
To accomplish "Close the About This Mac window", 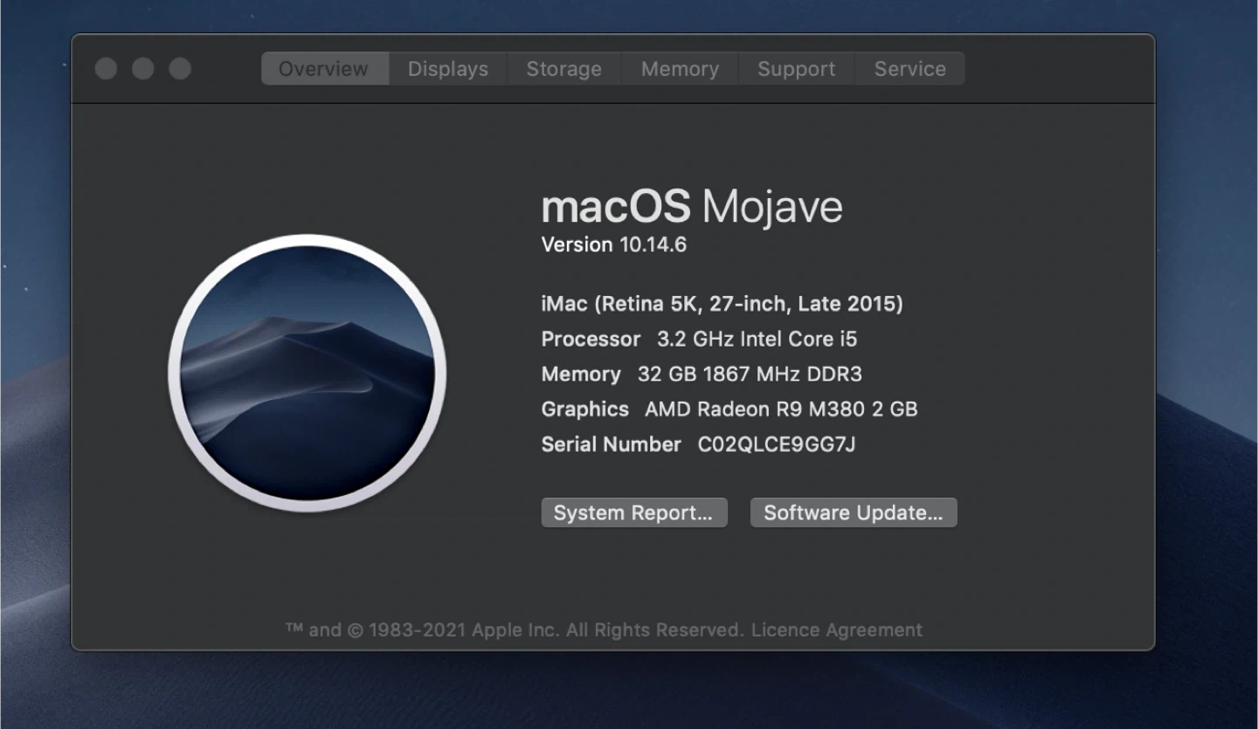I will tap(106, 69).
